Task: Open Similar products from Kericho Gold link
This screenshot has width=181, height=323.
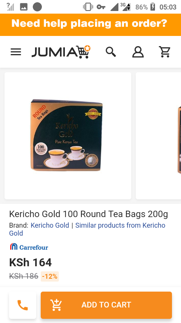Action: (87, 229)
